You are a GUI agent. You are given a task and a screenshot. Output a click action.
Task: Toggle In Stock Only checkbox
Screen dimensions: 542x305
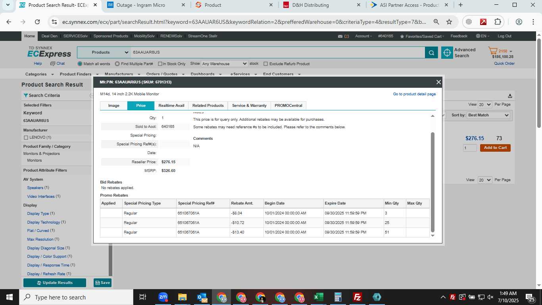[x=160, y=64]
